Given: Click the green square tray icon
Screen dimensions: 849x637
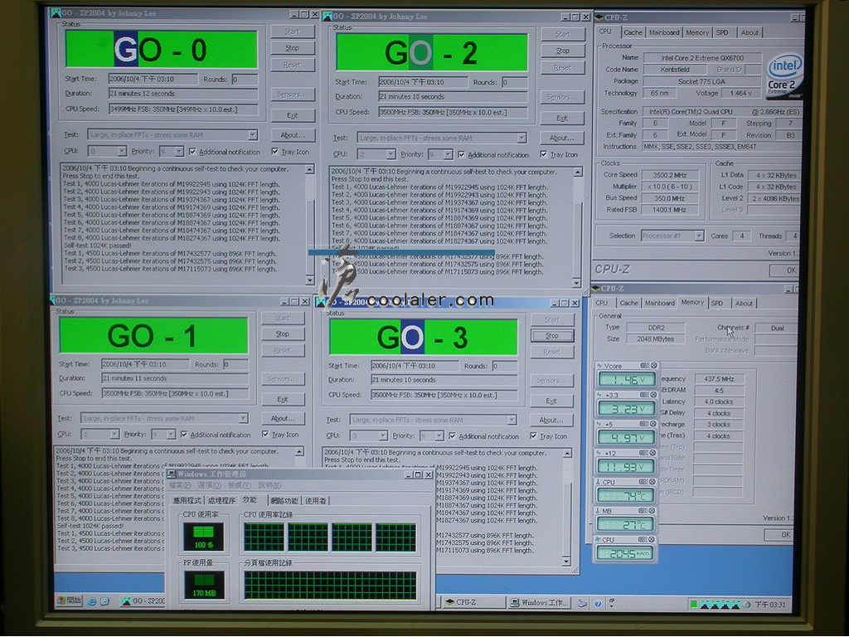Looking at the screenshot, I should 694,604.
